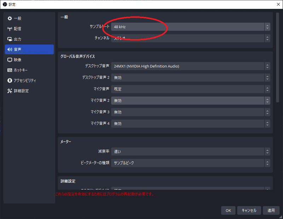283x219 pixels.
Task: Switch to the 出力 settings tab
Action: (29, 39)
